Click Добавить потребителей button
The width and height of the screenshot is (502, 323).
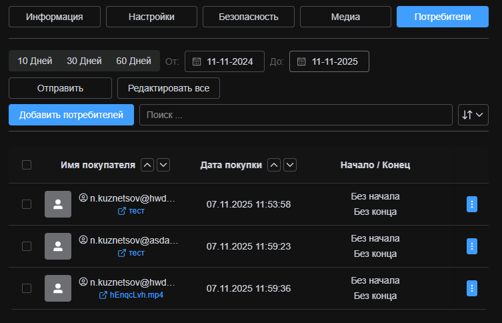pos(71,115)
